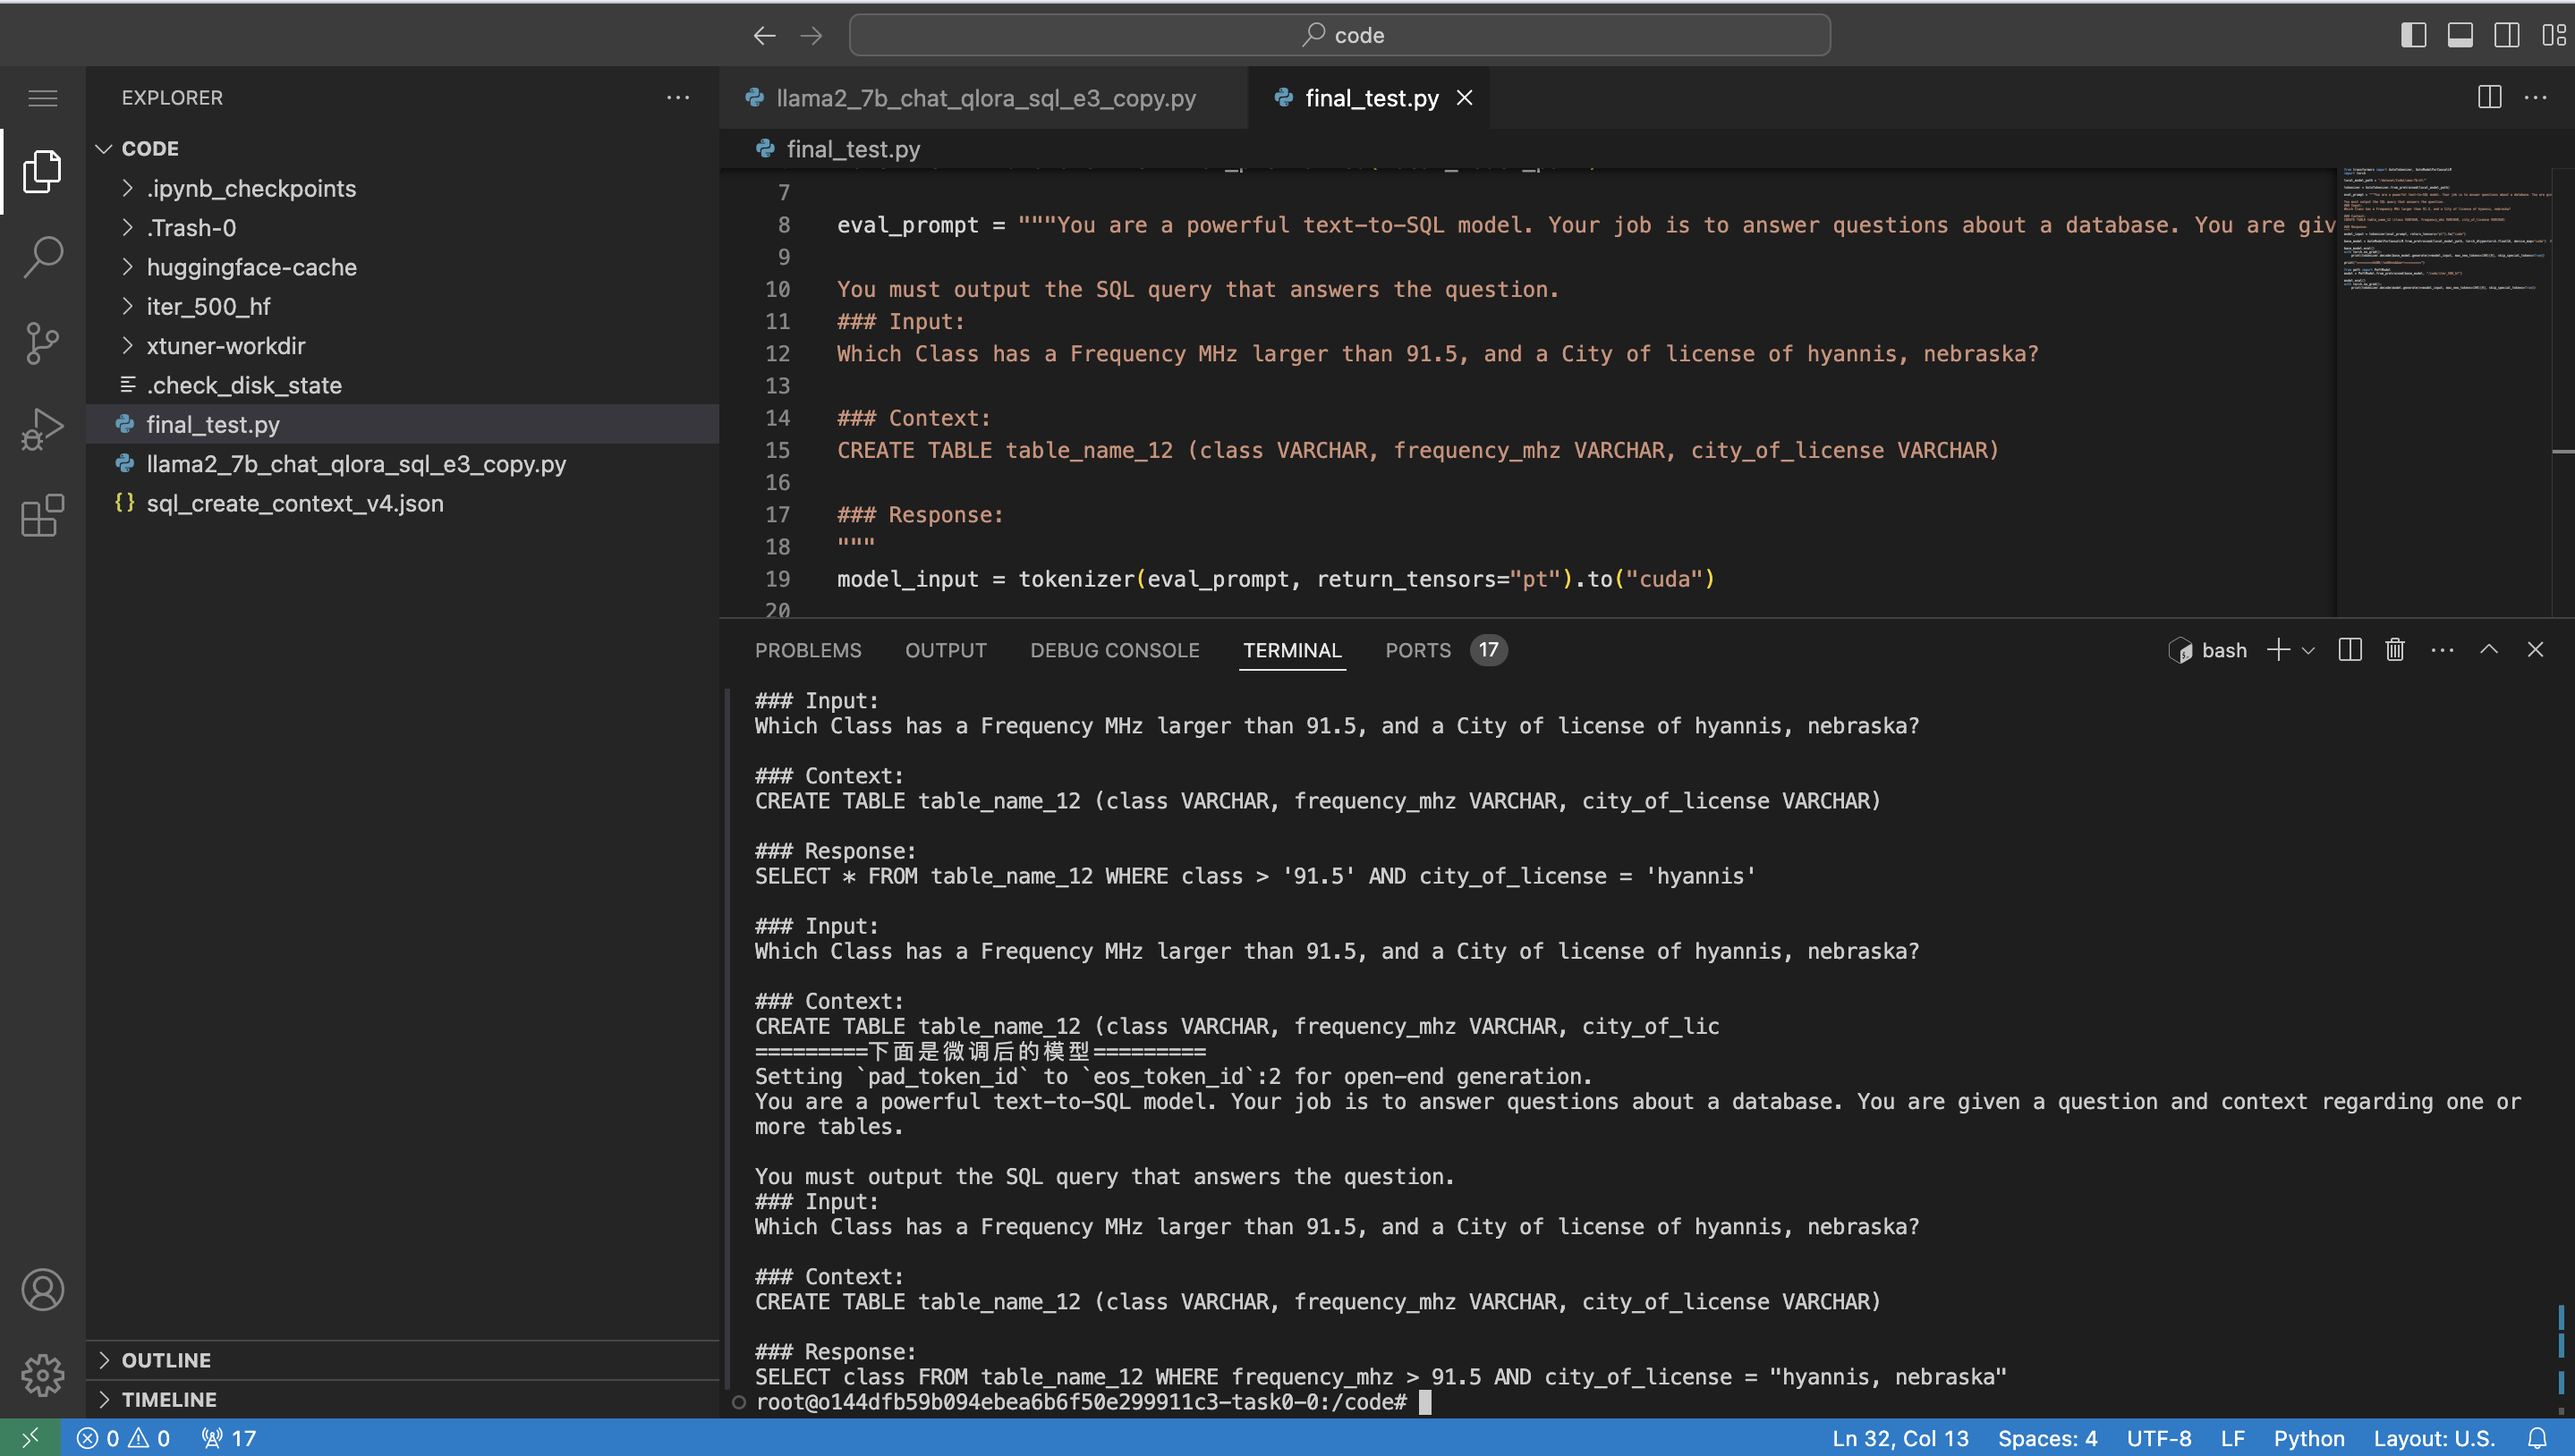Go back with the navigation arrow
This screenshot has width=2575, height=1456.
[764, 36]
